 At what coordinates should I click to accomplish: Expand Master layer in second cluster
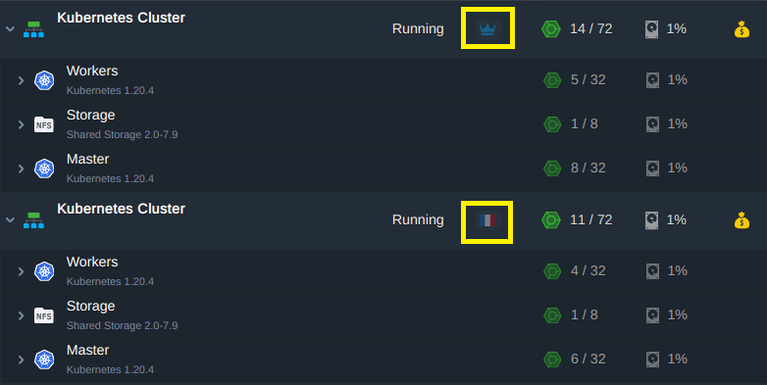(21, 361)
